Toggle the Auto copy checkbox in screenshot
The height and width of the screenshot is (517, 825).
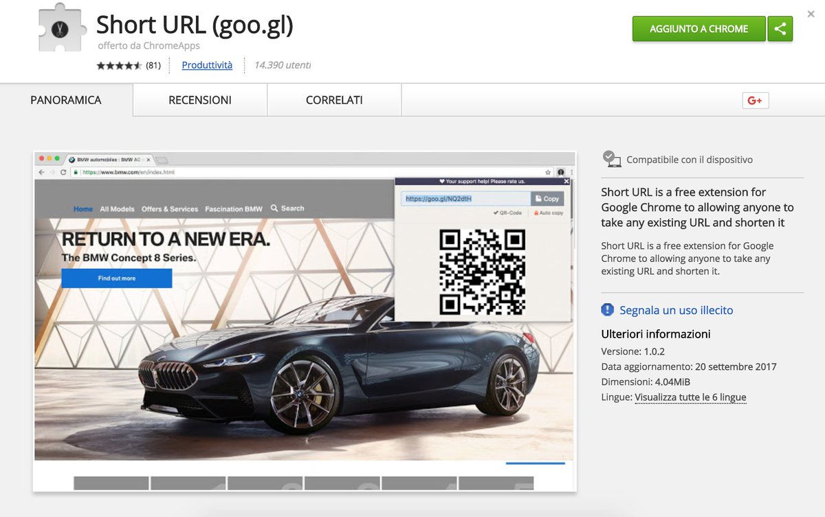click(549, 213)
